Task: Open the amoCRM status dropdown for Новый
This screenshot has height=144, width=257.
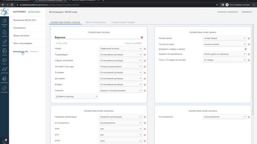Action: coord(120,48)
